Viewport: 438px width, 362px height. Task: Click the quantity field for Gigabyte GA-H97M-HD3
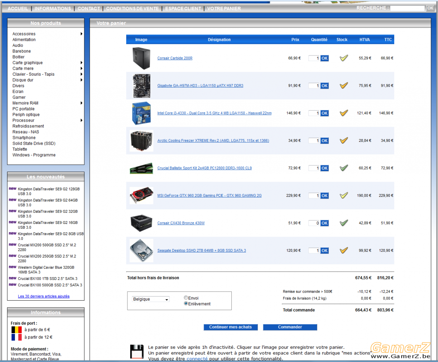click(314, 85)
